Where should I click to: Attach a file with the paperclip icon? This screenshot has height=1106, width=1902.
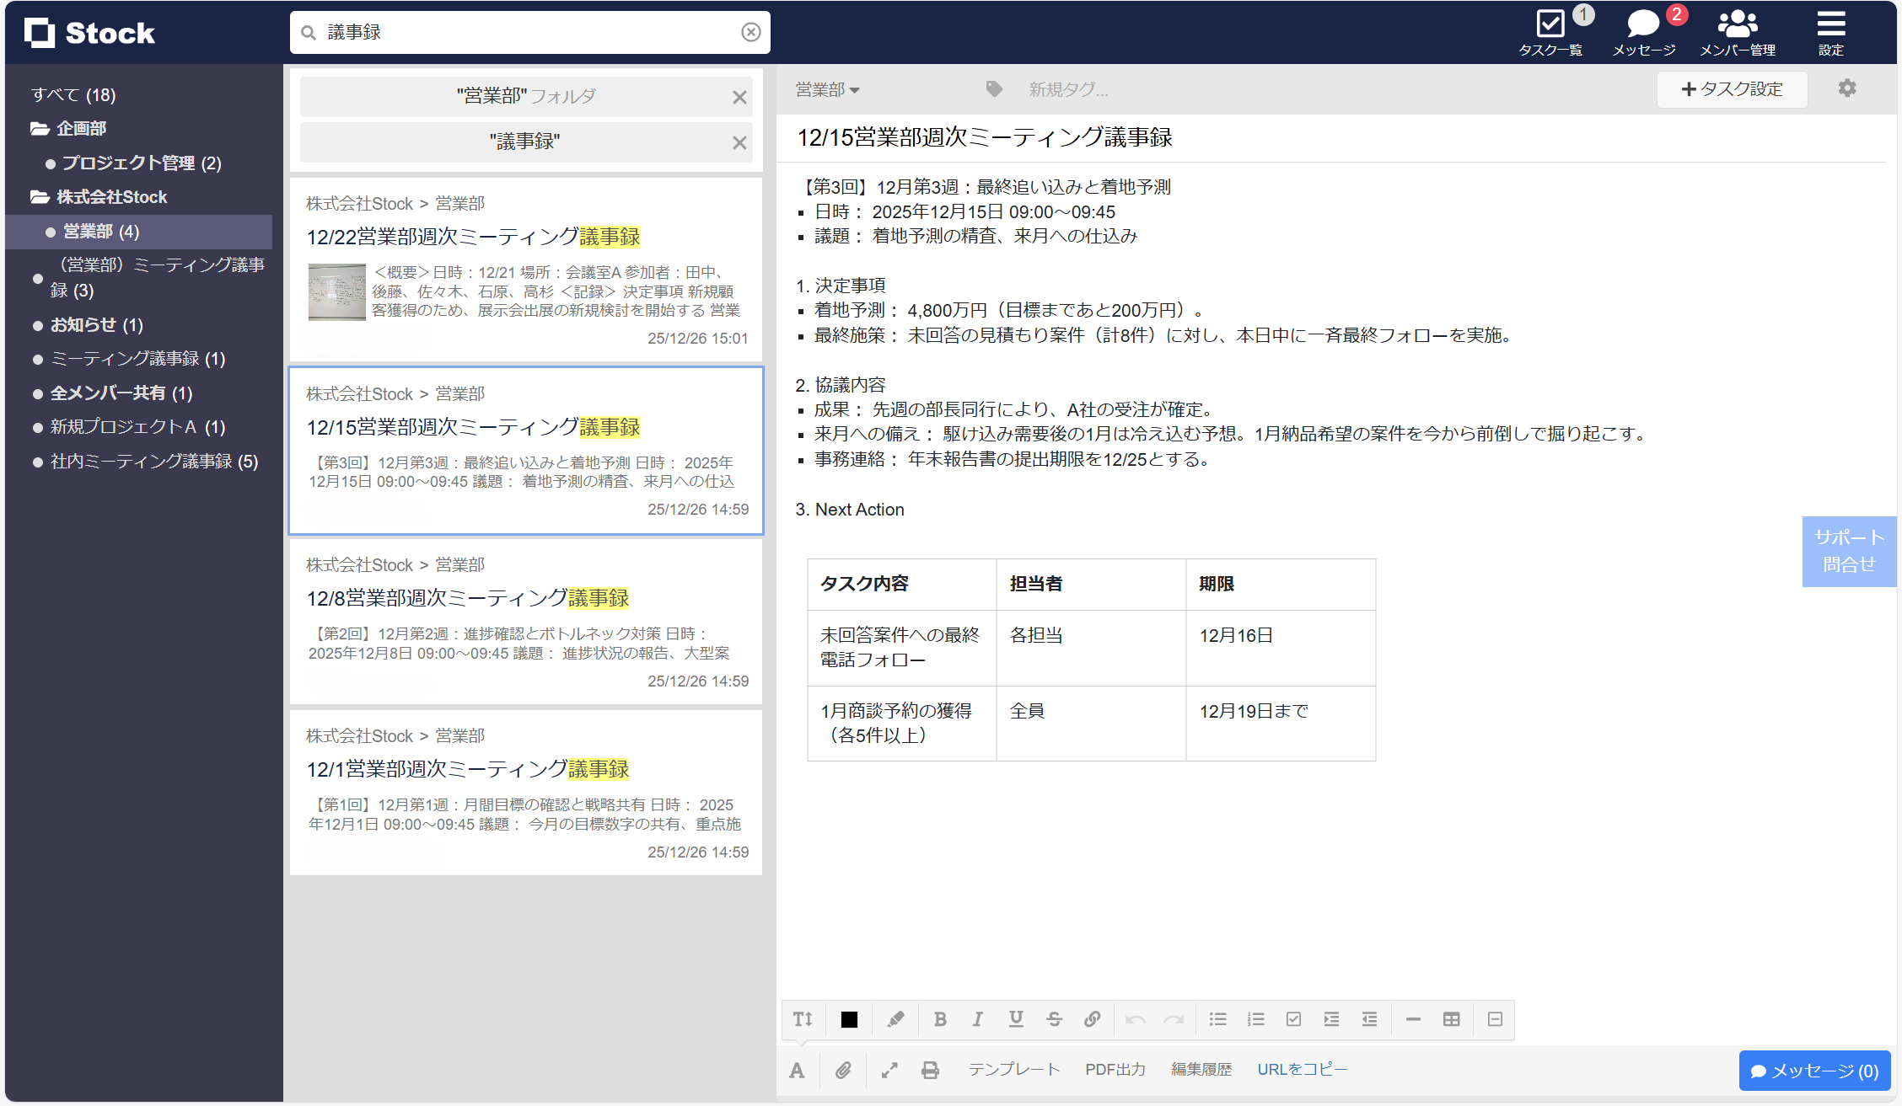click(x=843, y=1070)
